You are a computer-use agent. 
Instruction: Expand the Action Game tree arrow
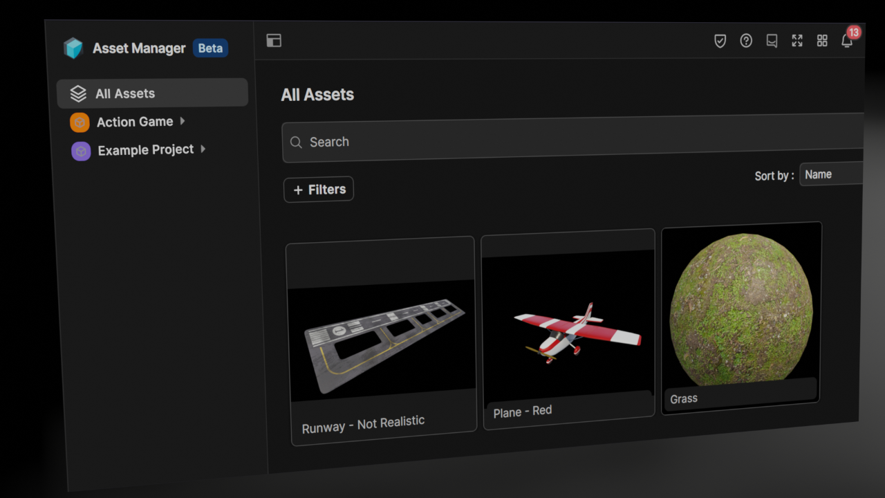point(183,121)
